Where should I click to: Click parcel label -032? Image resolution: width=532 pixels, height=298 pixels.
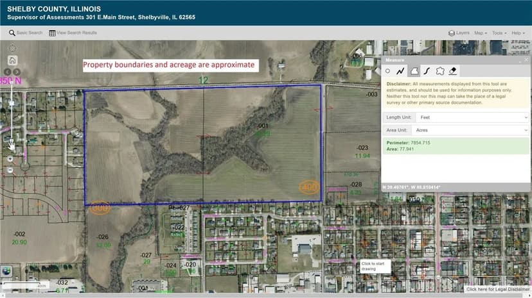[x=62, y=283]
